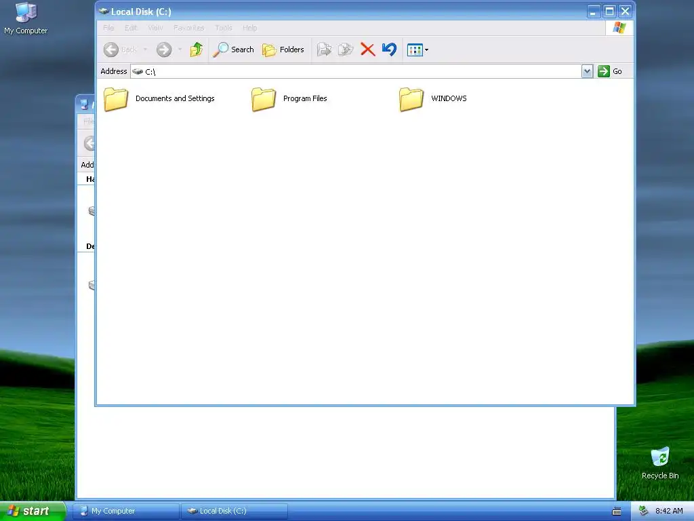Click the Move To toolbar icon
Image resolution: width=694 pixels, height=521 pixels.
pos(324,50)
